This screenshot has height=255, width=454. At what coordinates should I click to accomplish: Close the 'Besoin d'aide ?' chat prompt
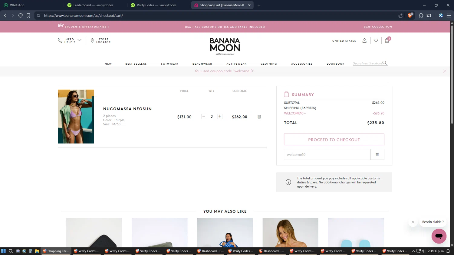coord(413,222)
